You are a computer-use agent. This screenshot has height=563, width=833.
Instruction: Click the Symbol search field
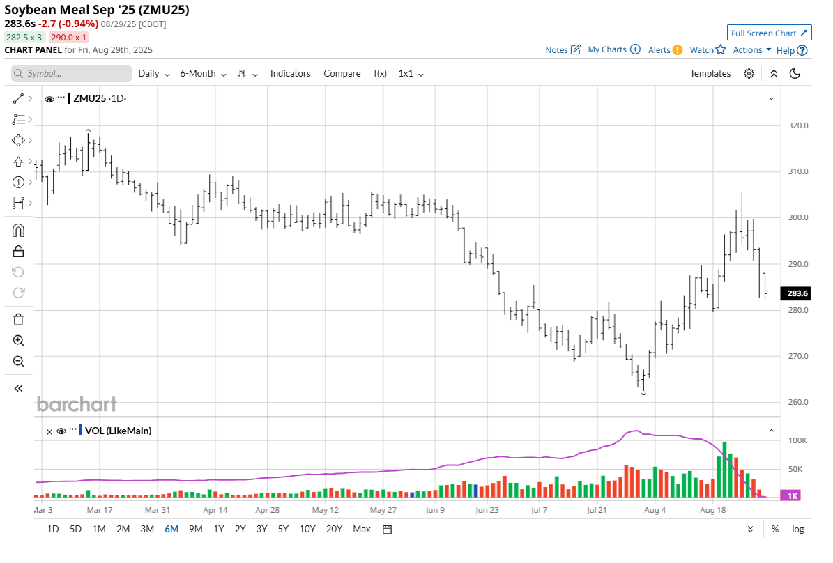[71, 73]
